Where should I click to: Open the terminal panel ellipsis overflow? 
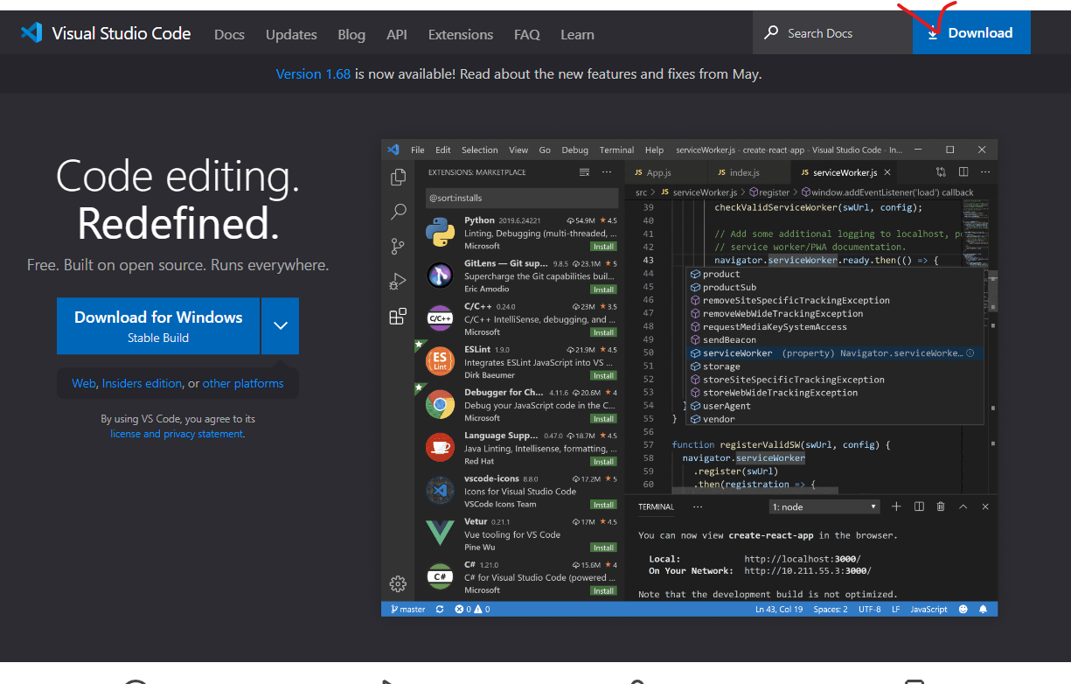(698, 506)
